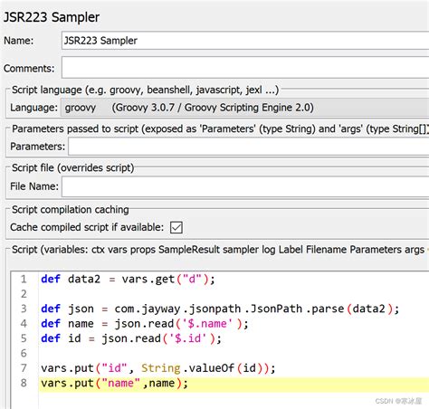Place cursor on empty script line 6
The width and height of the screenshot is (429, 409).
[x=234, y=353]
